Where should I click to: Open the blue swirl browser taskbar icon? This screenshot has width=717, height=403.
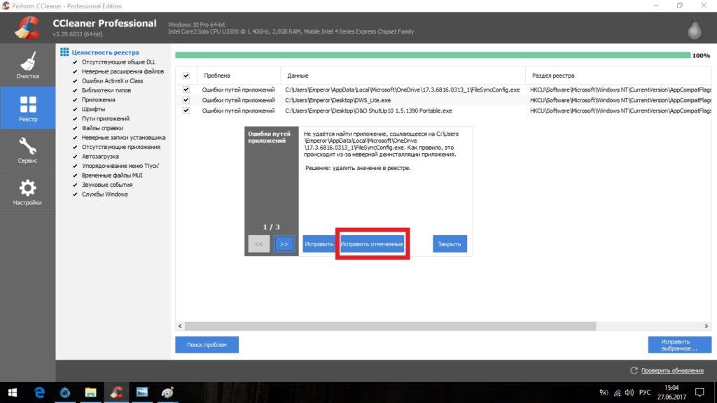(65, 393)
